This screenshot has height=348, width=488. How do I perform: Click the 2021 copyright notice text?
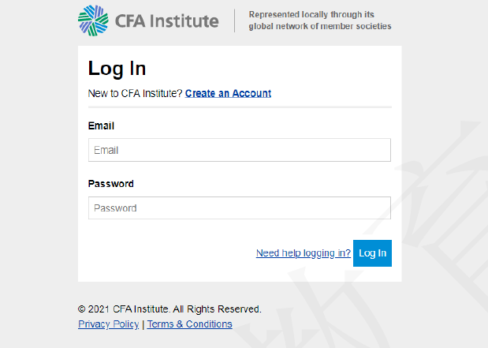click(169, 309)
